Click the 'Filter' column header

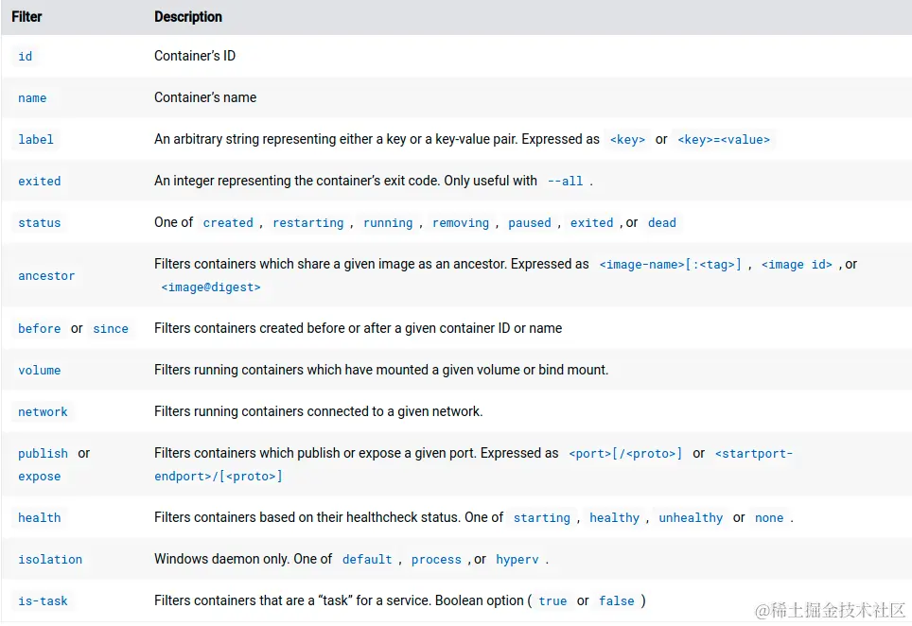click(x=26, y=17)
